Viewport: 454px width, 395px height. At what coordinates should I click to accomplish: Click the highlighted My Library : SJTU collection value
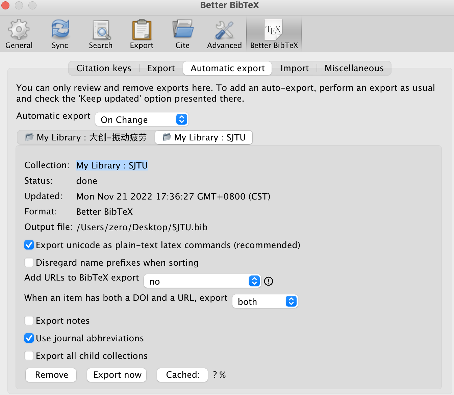[x=112, y=165]
